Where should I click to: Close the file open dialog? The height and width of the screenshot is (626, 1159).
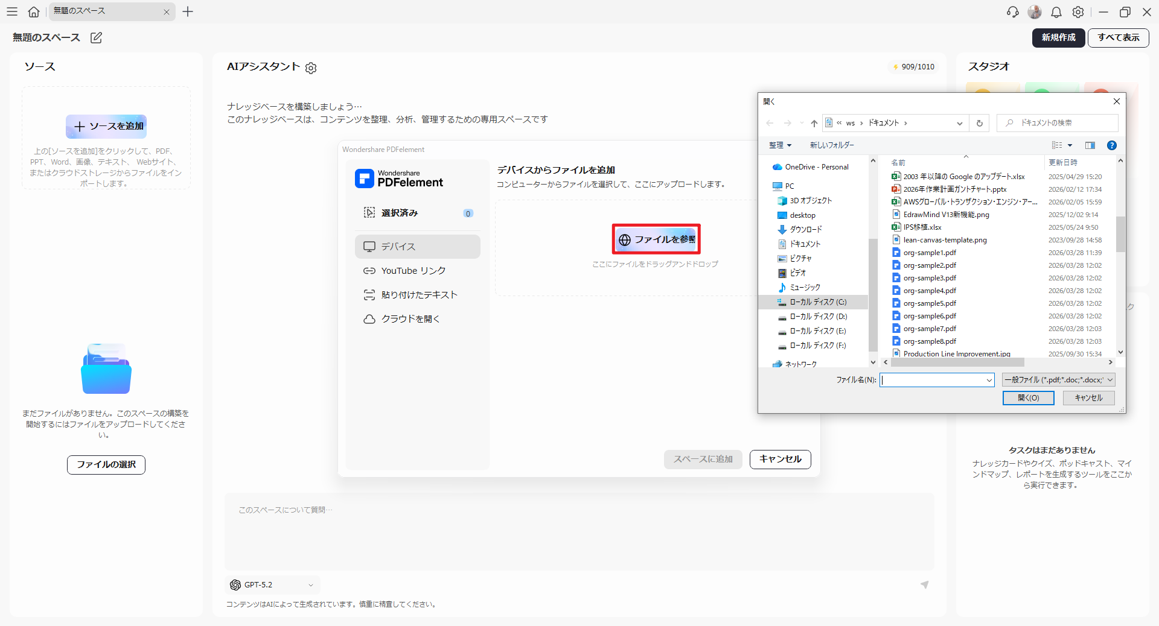tap(1117, 101)
